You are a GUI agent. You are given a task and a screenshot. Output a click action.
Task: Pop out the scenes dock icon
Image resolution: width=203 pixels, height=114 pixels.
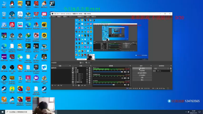tap(70, 66)
